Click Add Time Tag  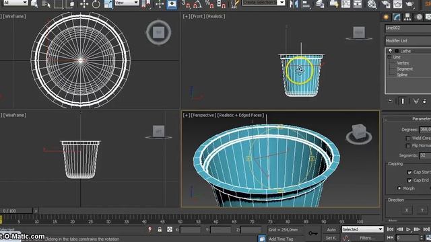(x=281, y=239)
